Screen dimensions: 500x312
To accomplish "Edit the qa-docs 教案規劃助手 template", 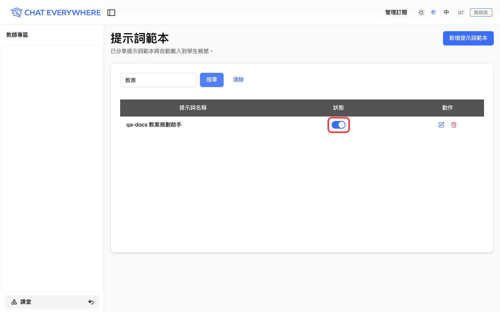I will (441, 125).
